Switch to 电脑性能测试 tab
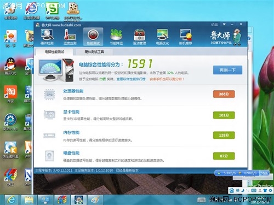The height and width of the screenshot is (205, 274). click(x=54, y=52)
